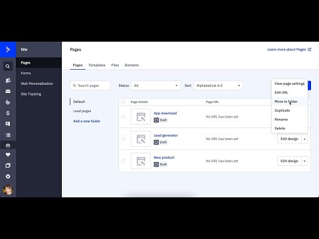Click Edit design for Lead generator

[289, 139]
